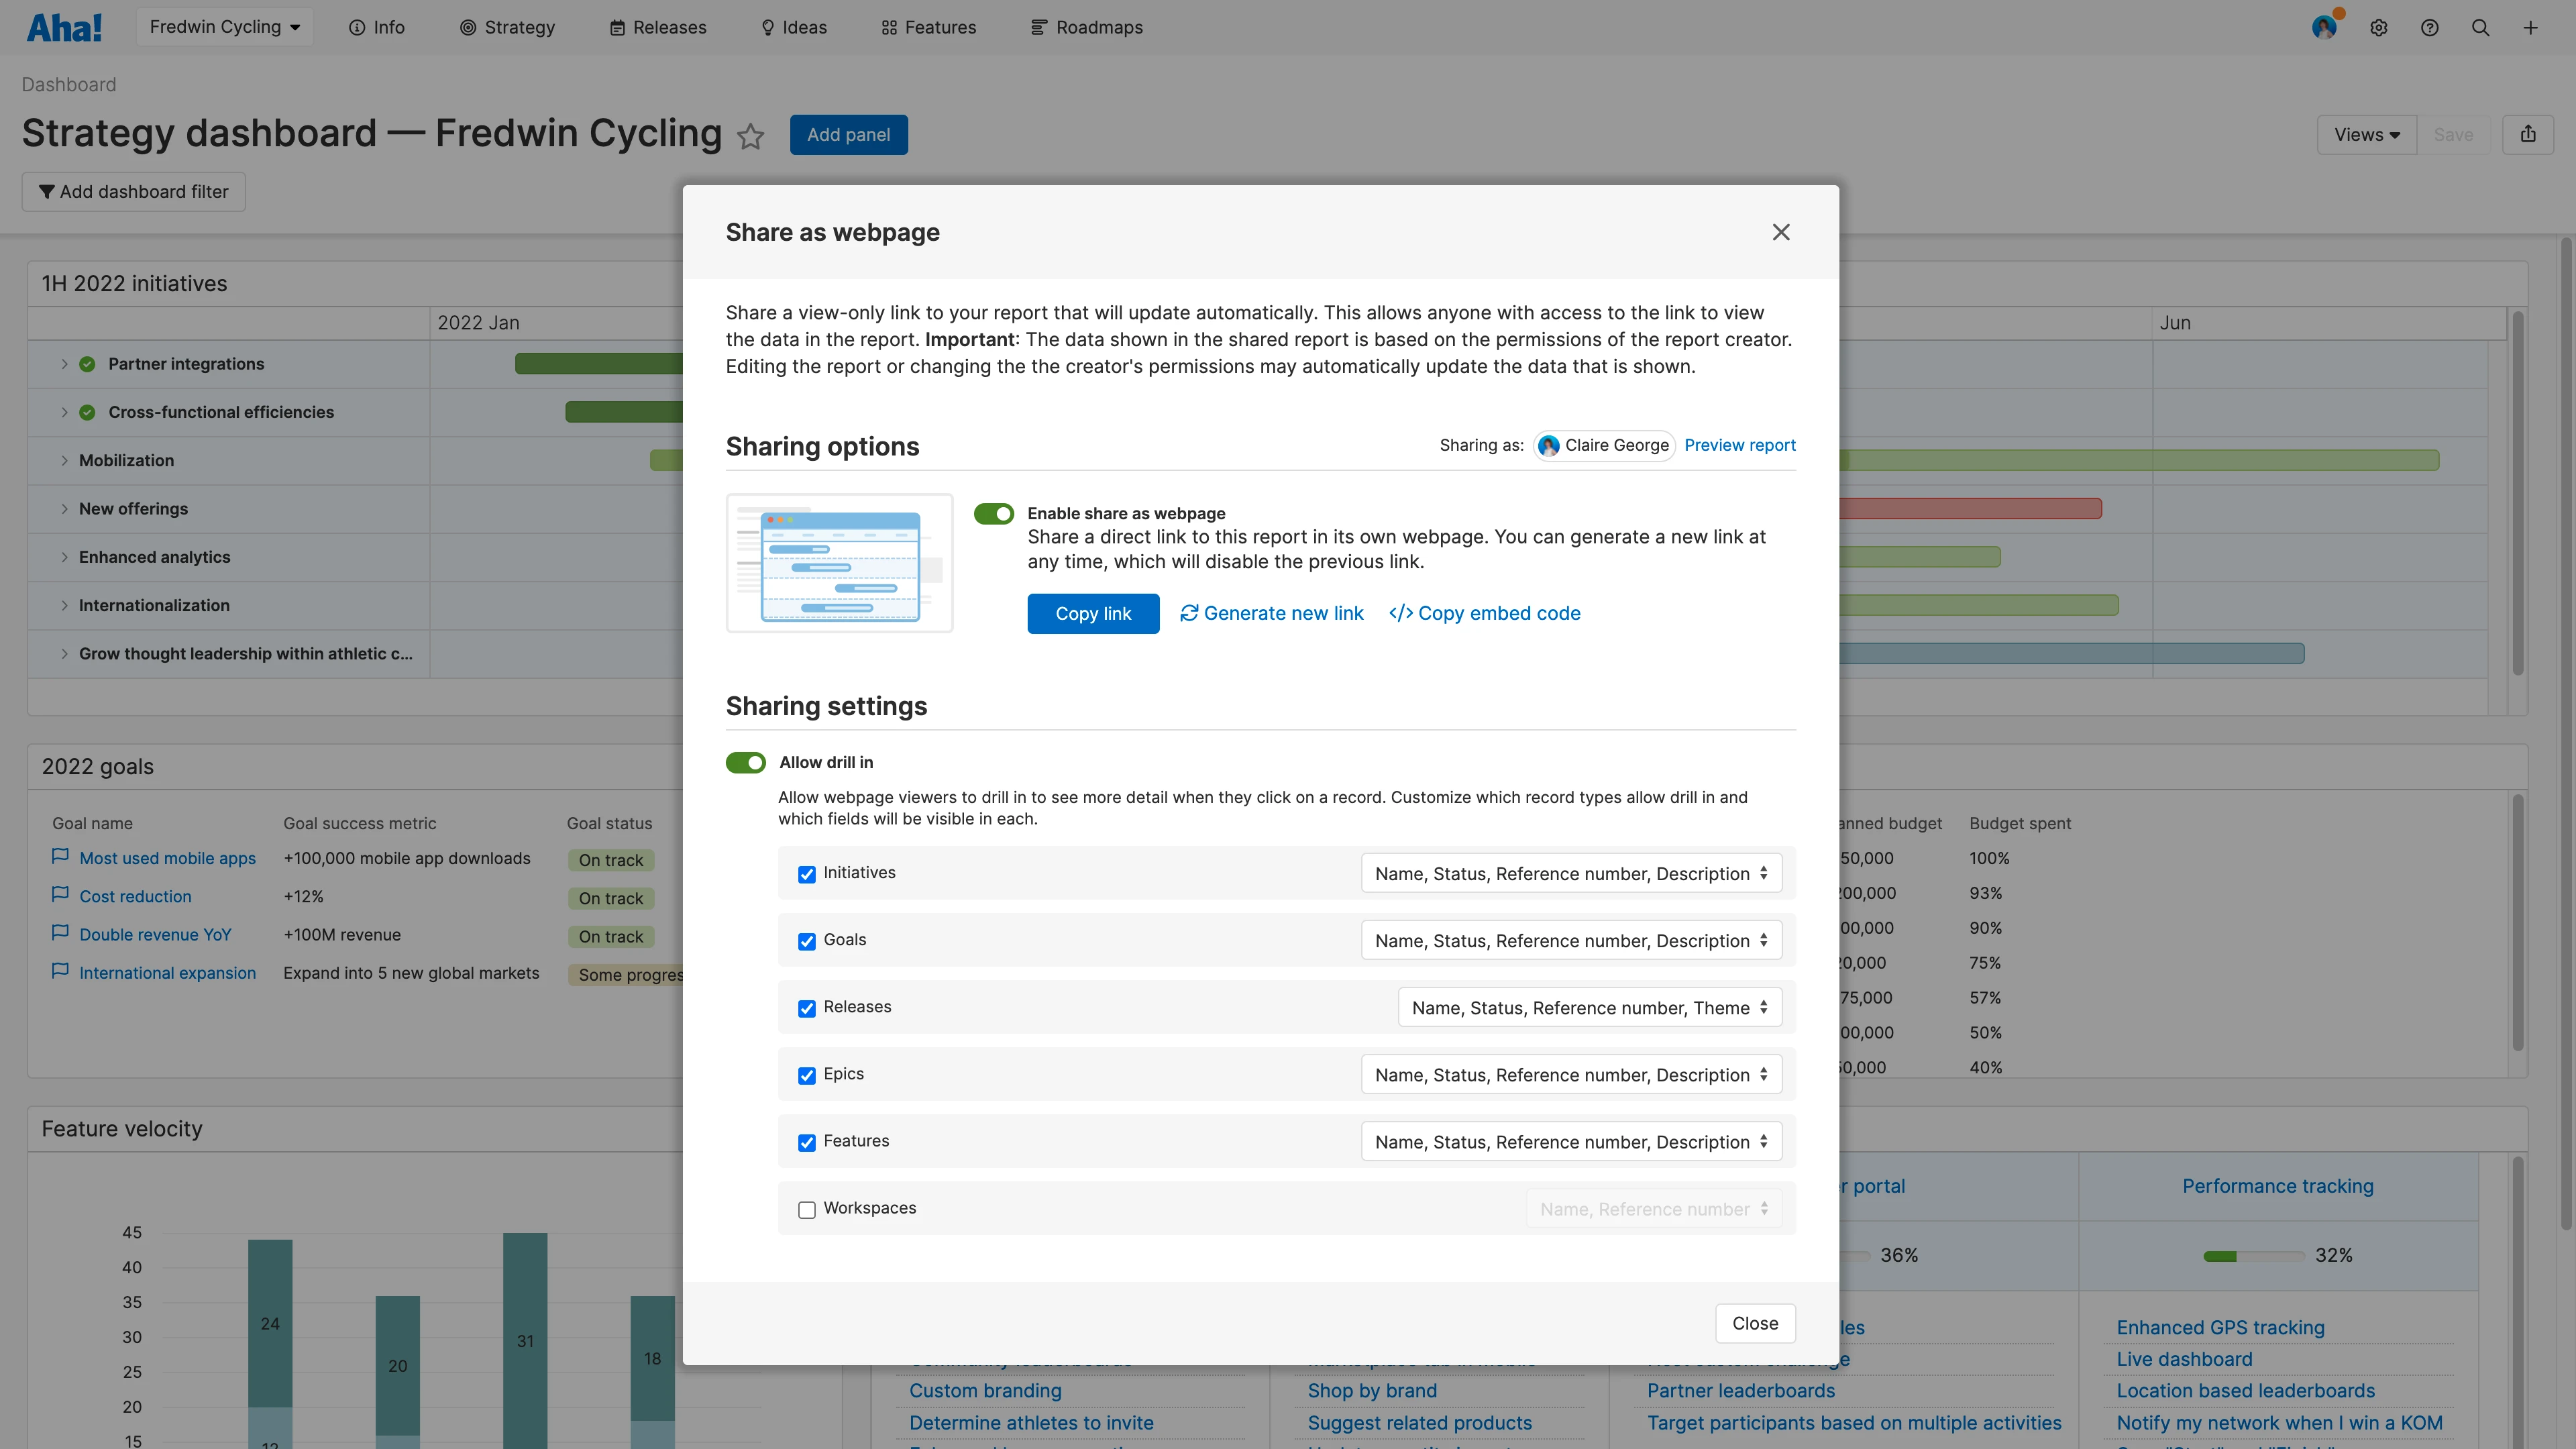Favorite the dashboard with the star icon
The image size is (2576, 1449).
click(750, 136)
